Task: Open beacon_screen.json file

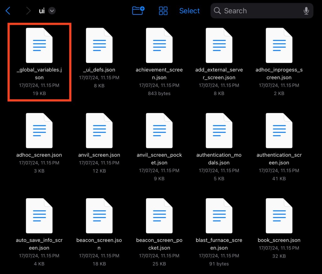Action: coord(99,216)
